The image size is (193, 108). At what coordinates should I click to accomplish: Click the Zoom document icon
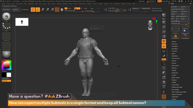click(164, 27)
